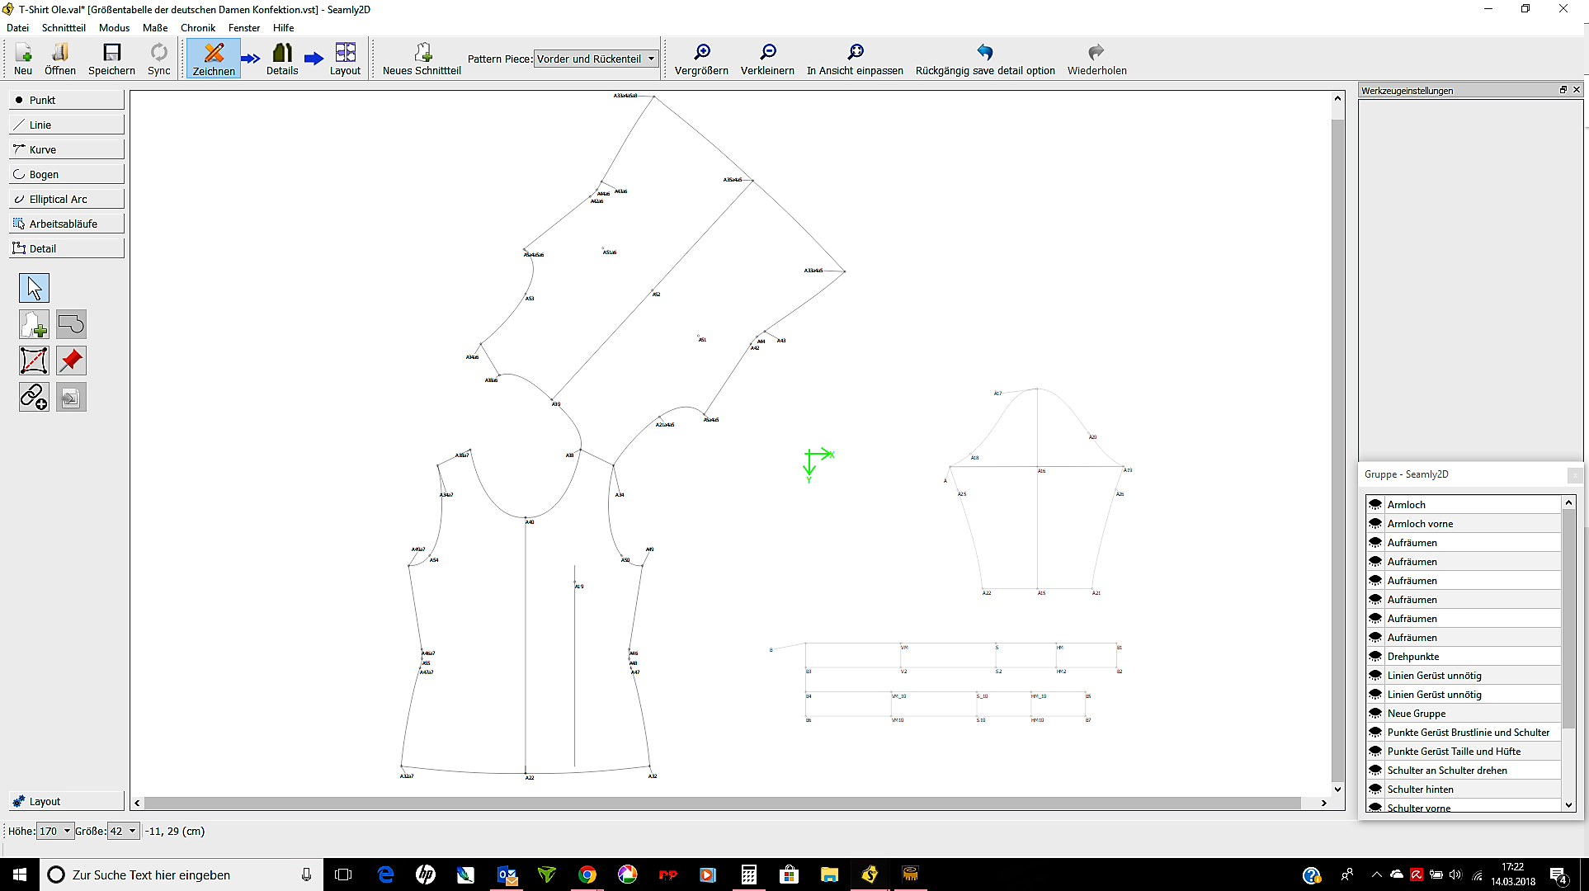The height and width of the screenshot is (891, 1589).
Task: Open the Chronik menu
Action: [x=198, y=27]
